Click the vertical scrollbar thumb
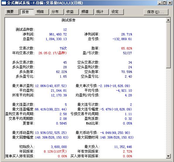 pos(168,45)
